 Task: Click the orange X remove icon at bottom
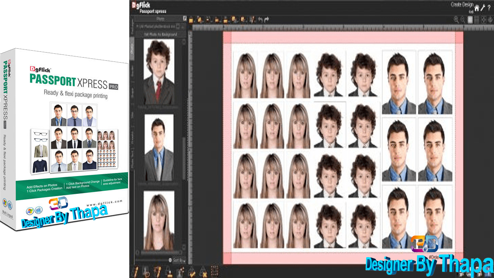[x=203, y=271]
